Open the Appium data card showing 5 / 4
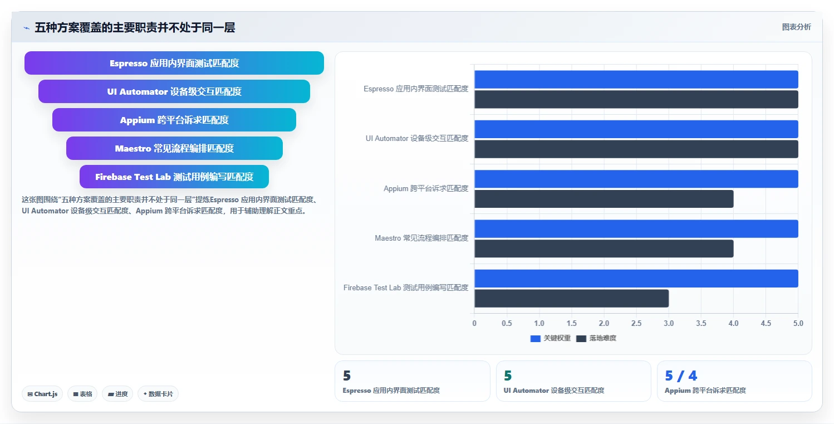834x424 pixels. pyautogui.click(x=734, y=381)
